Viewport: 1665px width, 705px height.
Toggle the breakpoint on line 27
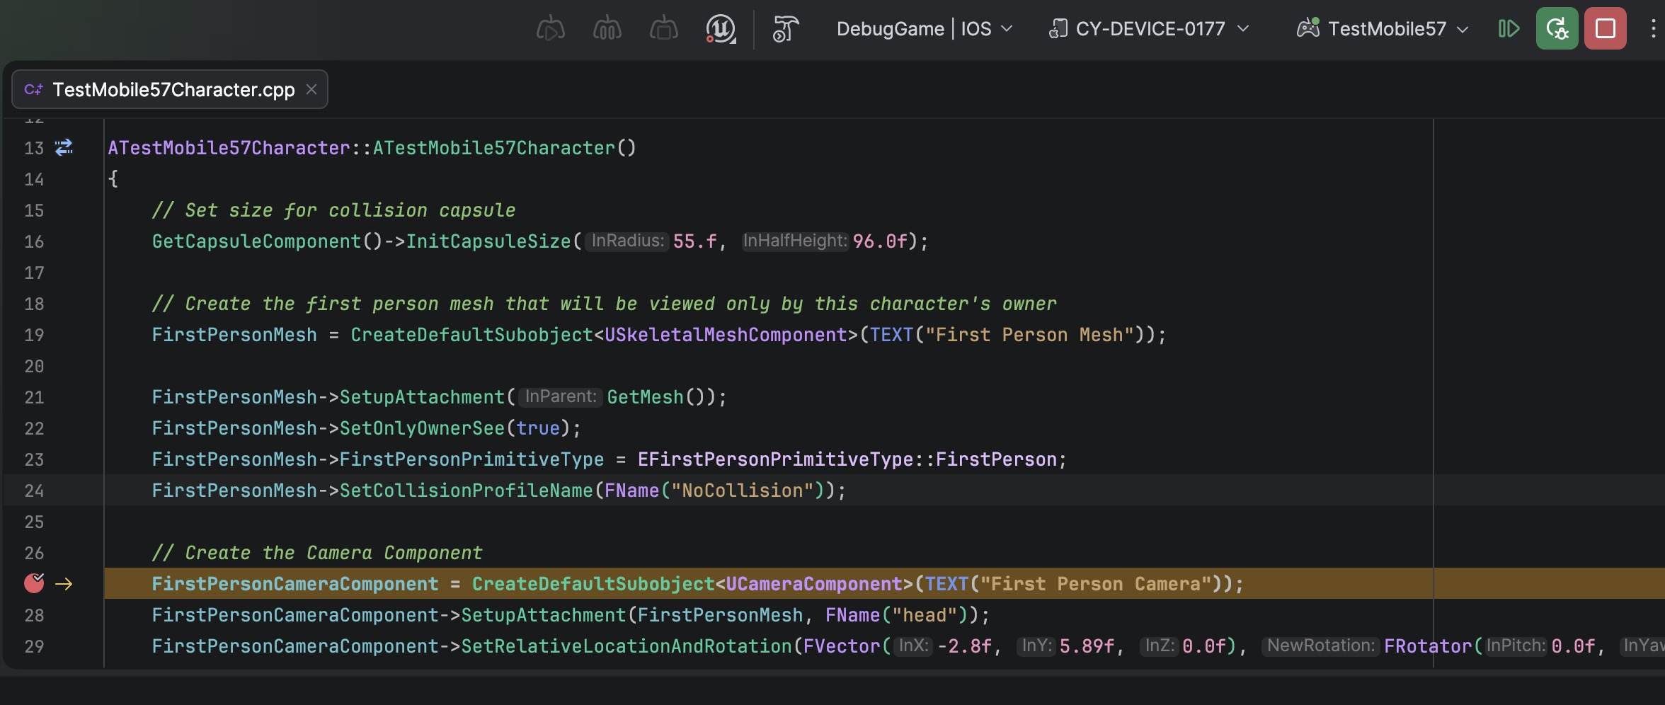(34, 583)
